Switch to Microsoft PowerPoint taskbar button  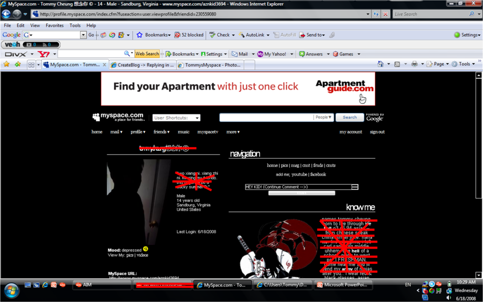[x=343, y=285]
